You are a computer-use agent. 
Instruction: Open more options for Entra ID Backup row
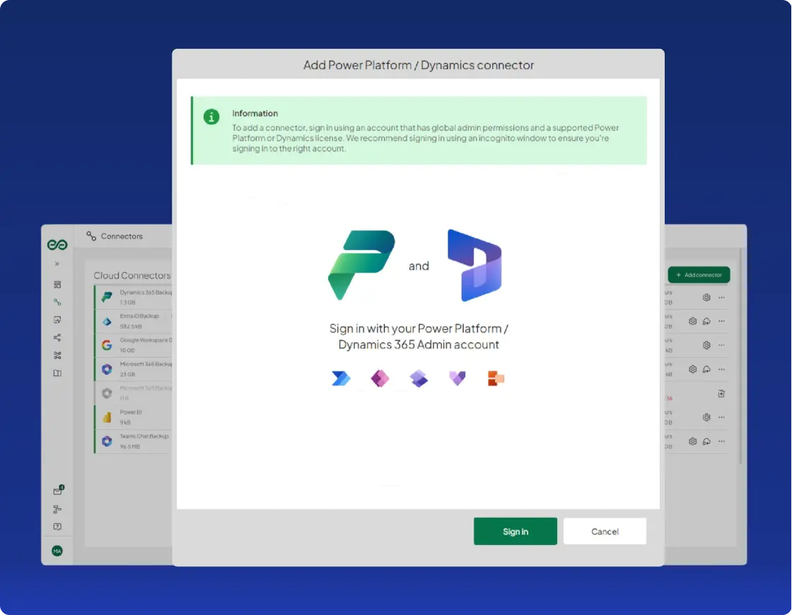pyautogui.click(x=722, y=321)
